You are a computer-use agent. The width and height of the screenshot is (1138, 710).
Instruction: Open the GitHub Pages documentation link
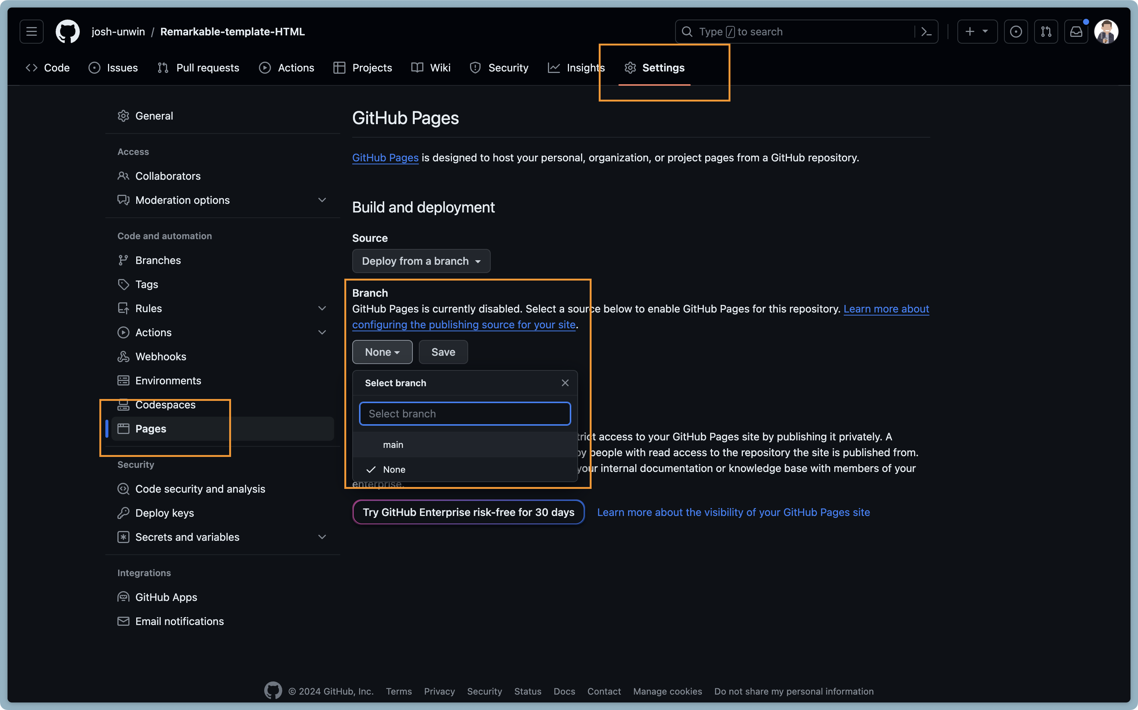[x=385, y=158]
